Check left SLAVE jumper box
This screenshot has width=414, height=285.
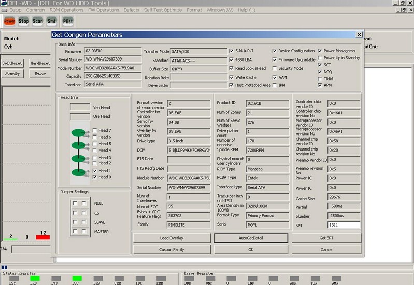click(x=75, y=222)
